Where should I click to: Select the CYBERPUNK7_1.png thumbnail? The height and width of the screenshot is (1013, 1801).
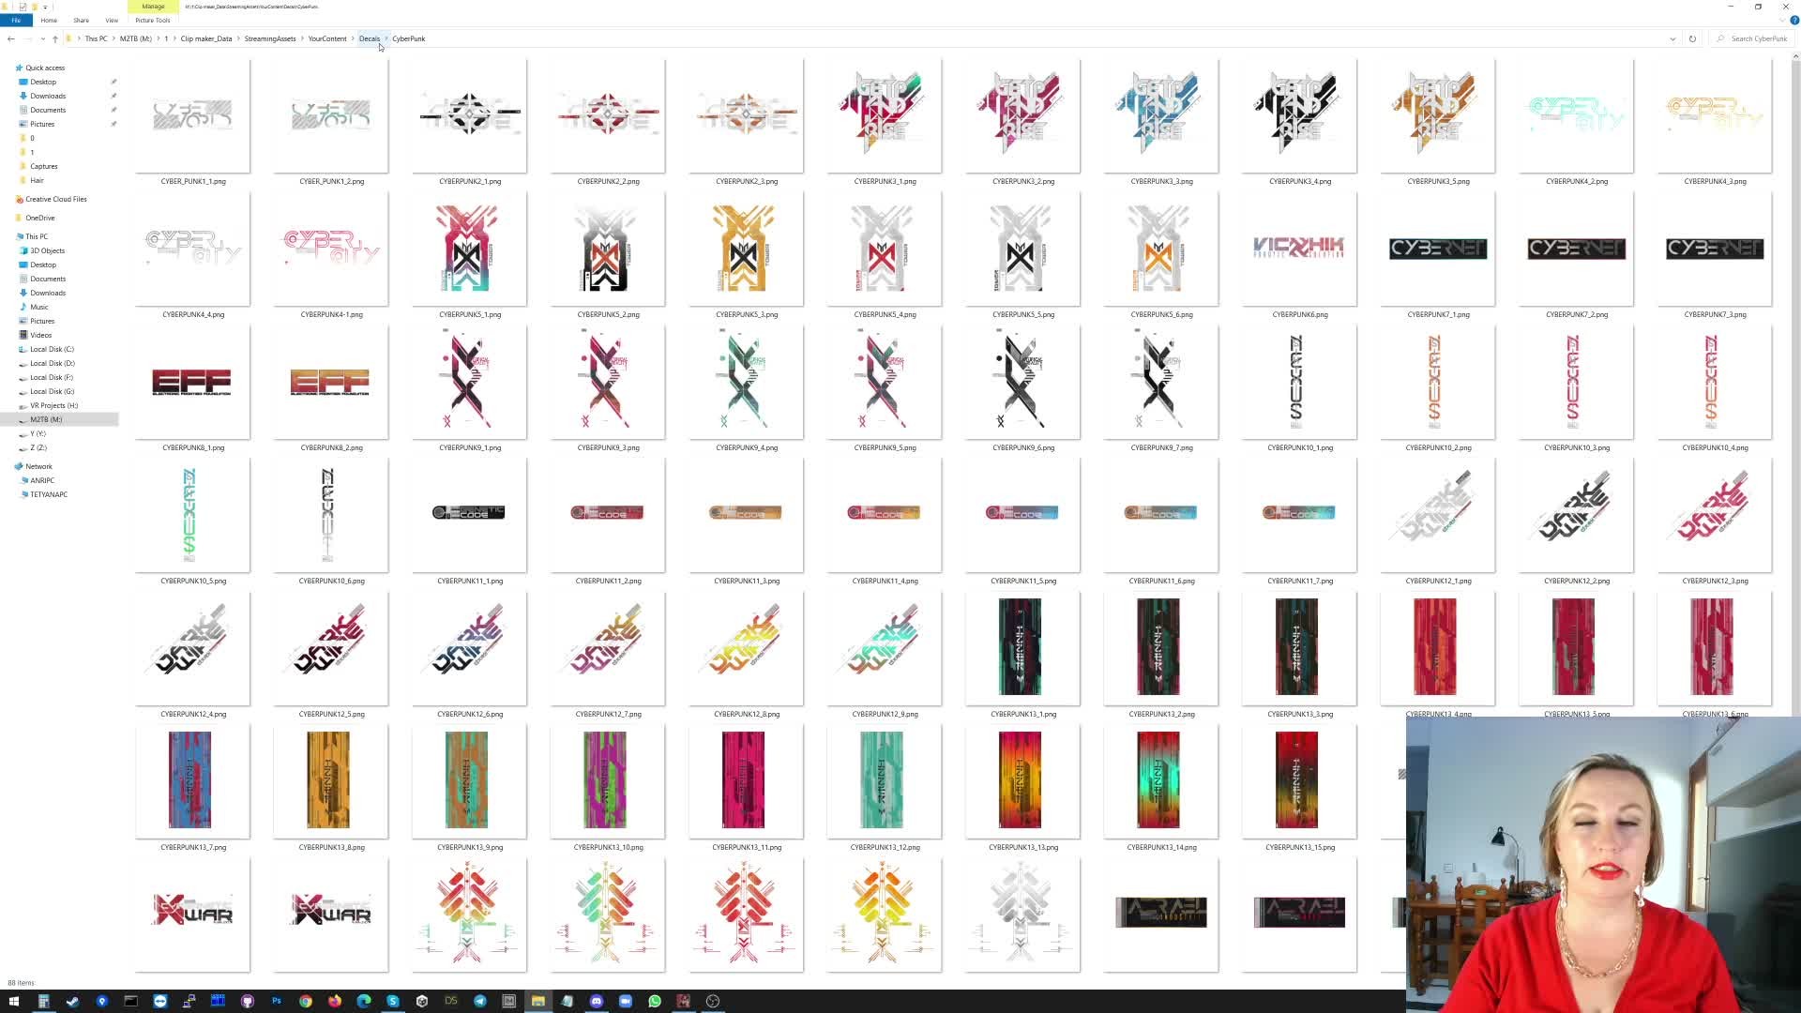pyautogui.click(x=1437, y=249)
